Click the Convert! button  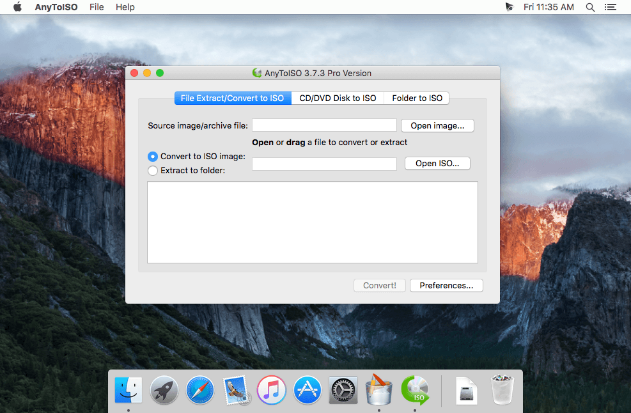click(x=380, y=285)
